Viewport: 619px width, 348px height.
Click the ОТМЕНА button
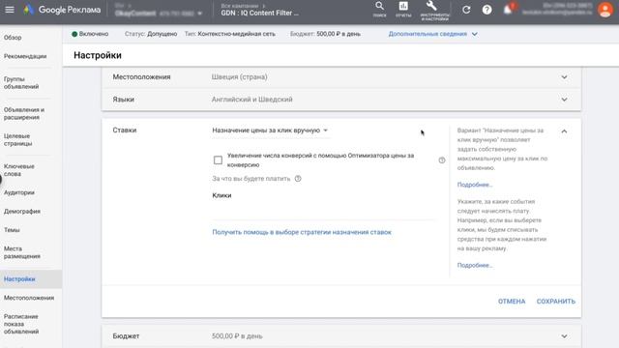[512, 302]
